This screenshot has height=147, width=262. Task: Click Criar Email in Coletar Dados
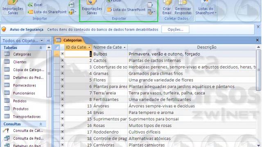click(x=167, y=8)
